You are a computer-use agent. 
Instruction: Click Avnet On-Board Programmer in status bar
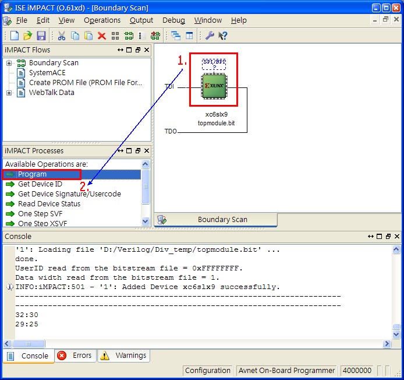[286, 371]
